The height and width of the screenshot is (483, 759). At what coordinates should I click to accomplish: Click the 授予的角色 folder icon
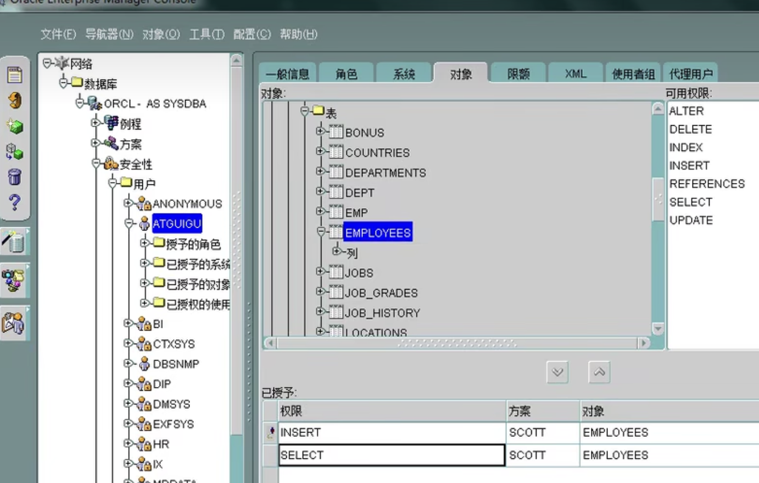coord(159,243)
